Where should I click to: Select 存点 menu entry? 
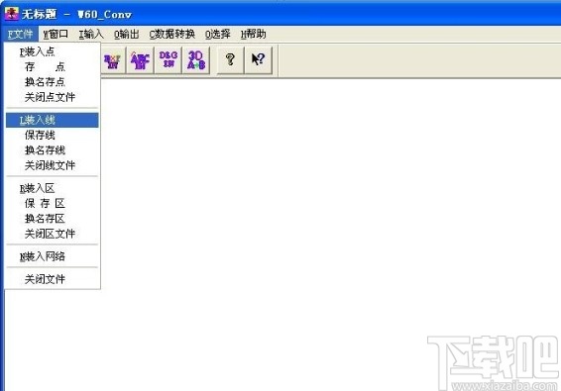point(53,67)
